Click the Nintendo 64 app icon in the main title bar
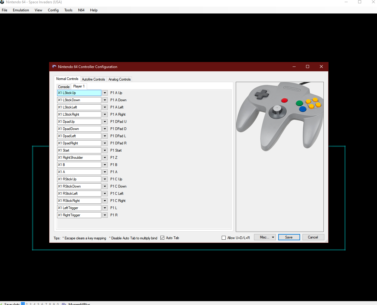This screenshot has width=377, height=305. (2, 2)
